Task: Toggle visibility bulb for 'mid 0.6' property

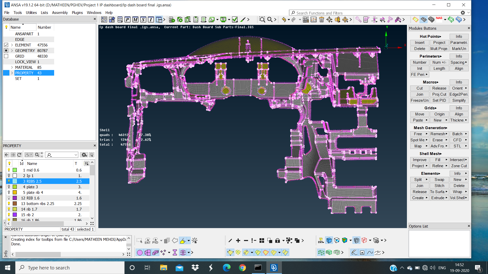Action: tap(9, 170)
